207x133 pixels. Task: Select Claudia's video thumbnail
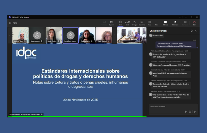87,35
